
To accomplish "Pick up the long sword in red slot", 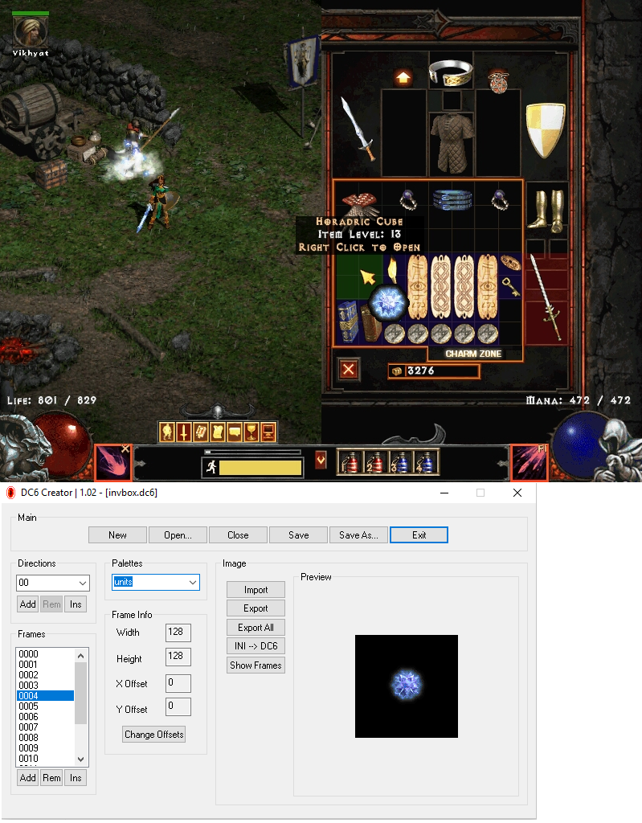I will tap(546, 297).
